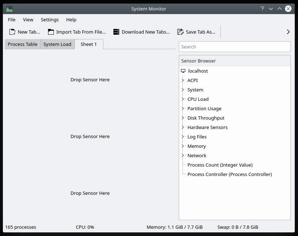Switch to the System Load tab

click(57, 44)
